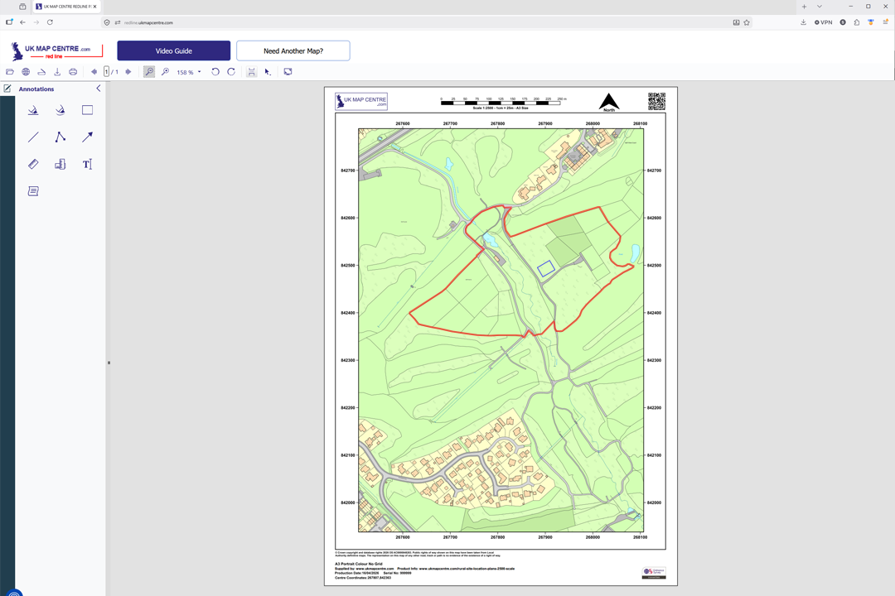Open the VPN dropdown in the browser toolbar
895x596 pixels.
(822, 22)
